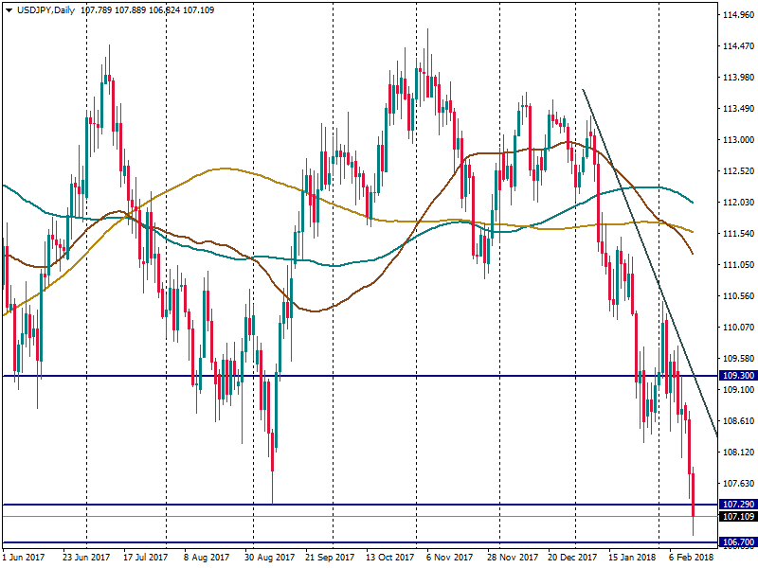Click the 6 Nov 2017 date label

449,558
